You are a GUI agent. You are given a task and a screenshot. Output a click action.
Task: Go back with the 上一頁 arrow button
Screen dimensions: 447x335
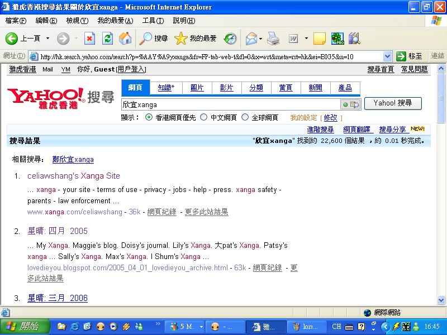coord(23,38)
